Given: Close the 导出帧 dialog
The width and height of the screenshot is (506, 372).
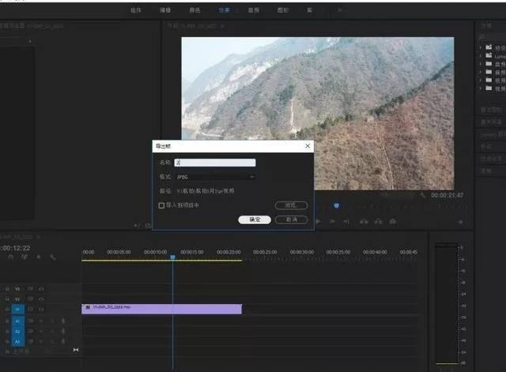Looking at the screenshot, I should [x=307, y=146].
